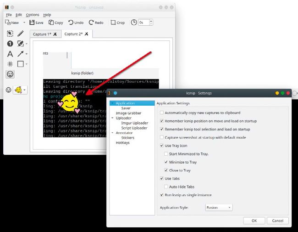The image size is (298, 232).
Task: Save the capture with Save icon
Action: (36, 23)
